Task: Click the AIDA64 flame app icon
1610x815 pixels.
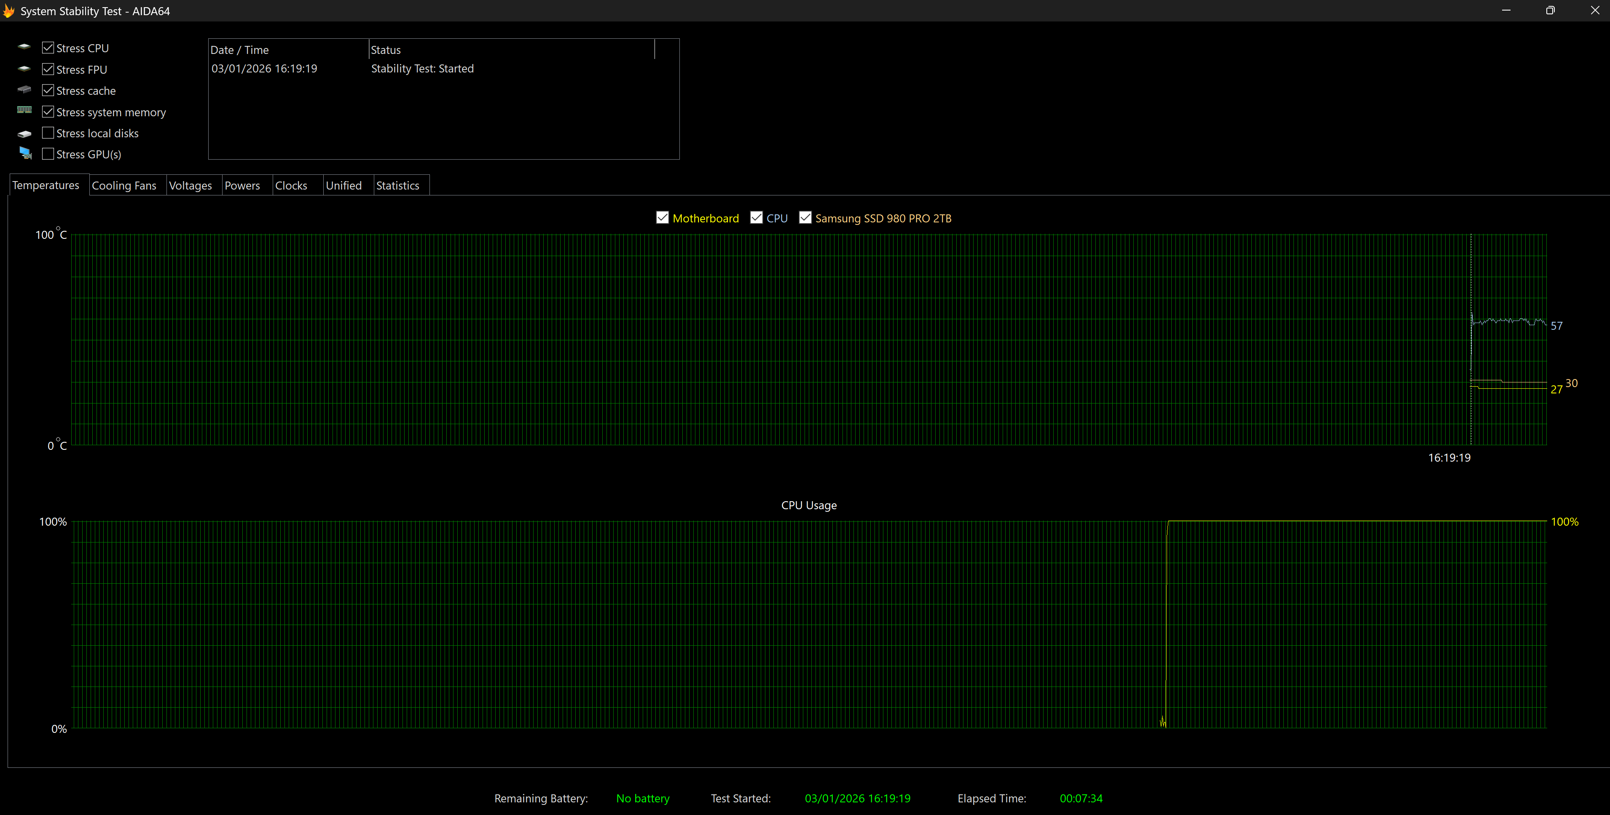Action: 9,11
